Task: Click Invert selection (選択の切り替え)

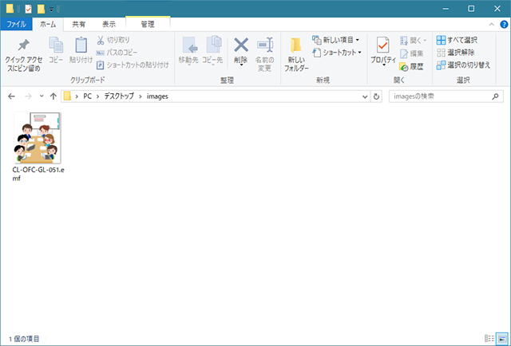Action: tap(463, 65)
